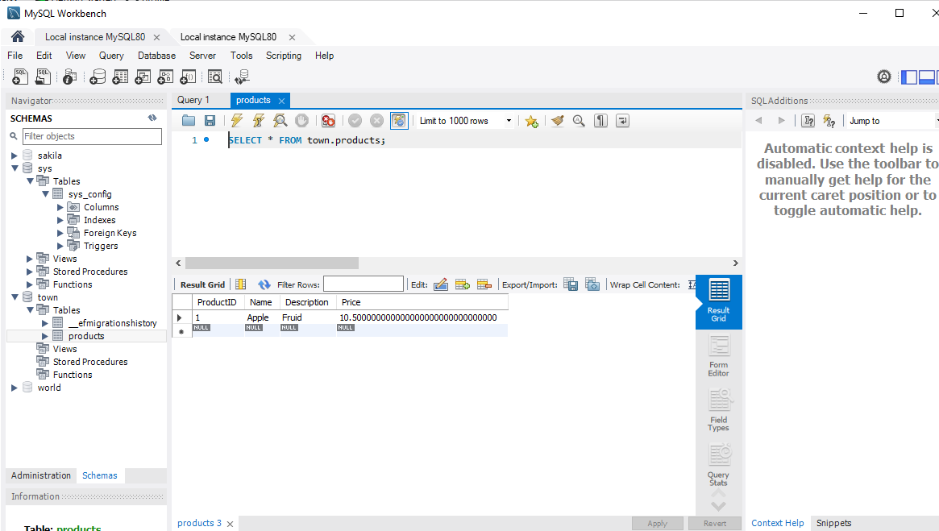Expand the __efmigrationshistory table
Screen dimensions: 939x531
tap(45, 323)
